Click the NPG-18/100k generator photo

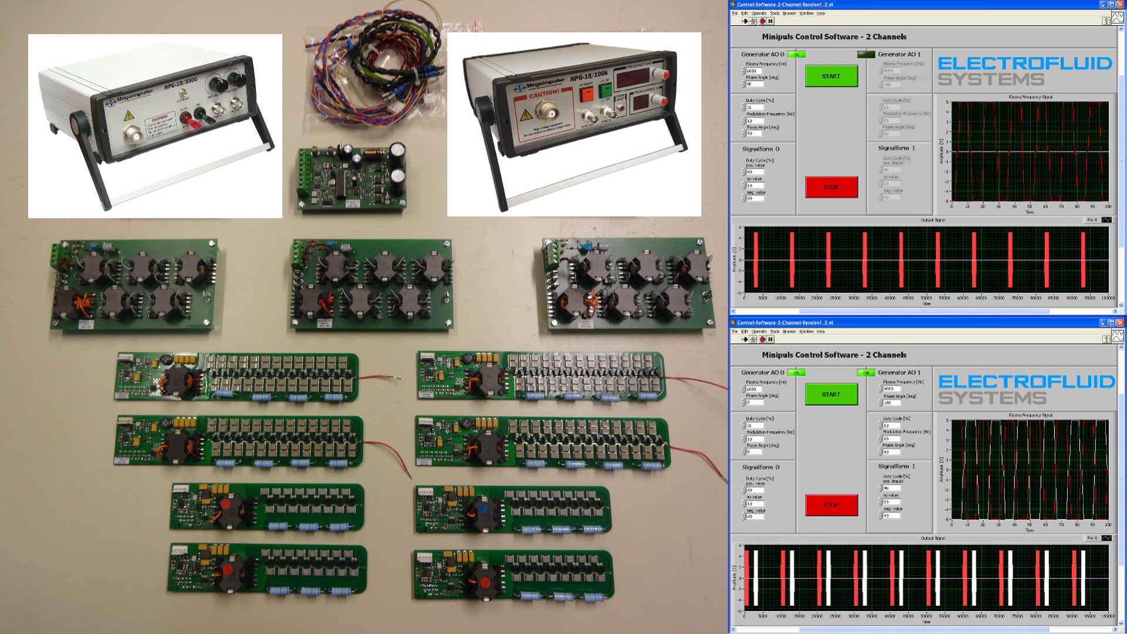coord(574,124)
